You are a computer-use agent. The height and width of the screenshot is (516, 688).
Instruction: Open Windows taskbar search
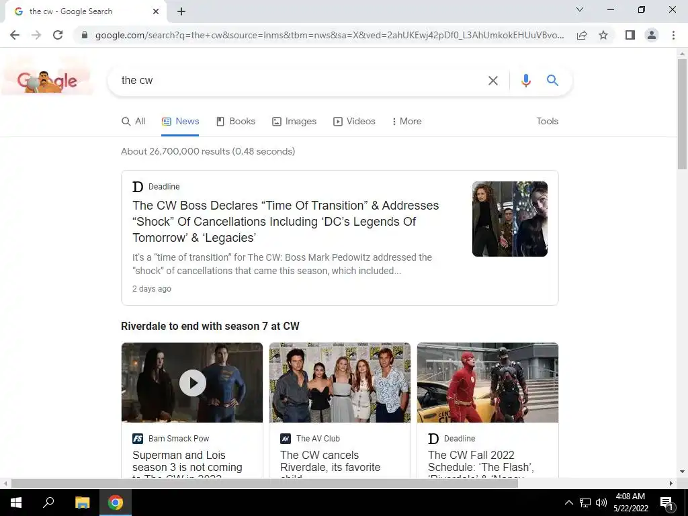click(48, 503)
